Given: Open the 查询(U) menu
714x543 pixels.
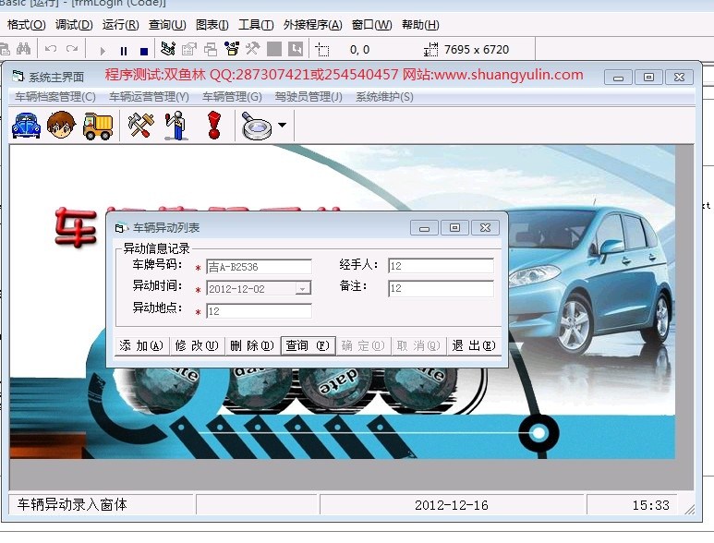Looking at the screenshot, I should [167, 25].
